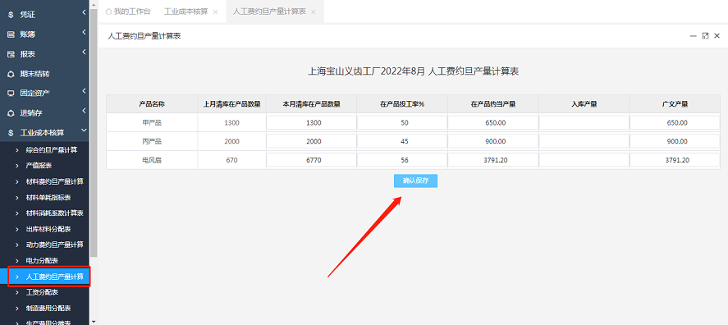
Task: Edit 丙产品 投工率 field showing 45
Action: pos(402,142)
